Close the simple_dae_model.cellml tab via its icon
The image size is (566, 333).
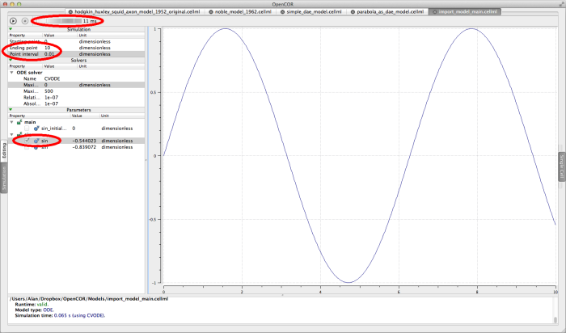coord(282,13)
